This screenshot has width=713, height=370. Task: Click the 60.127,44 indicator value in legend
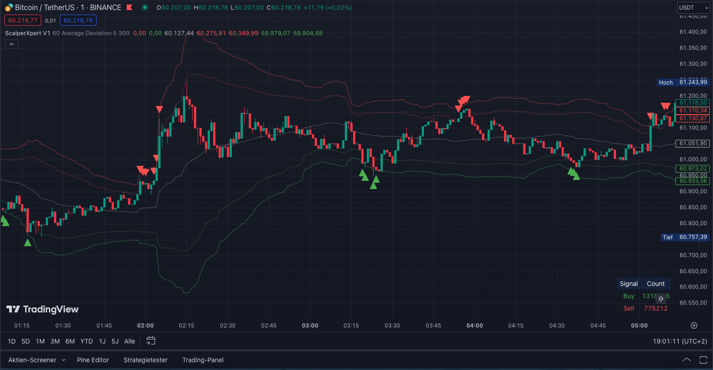point(179,33)
